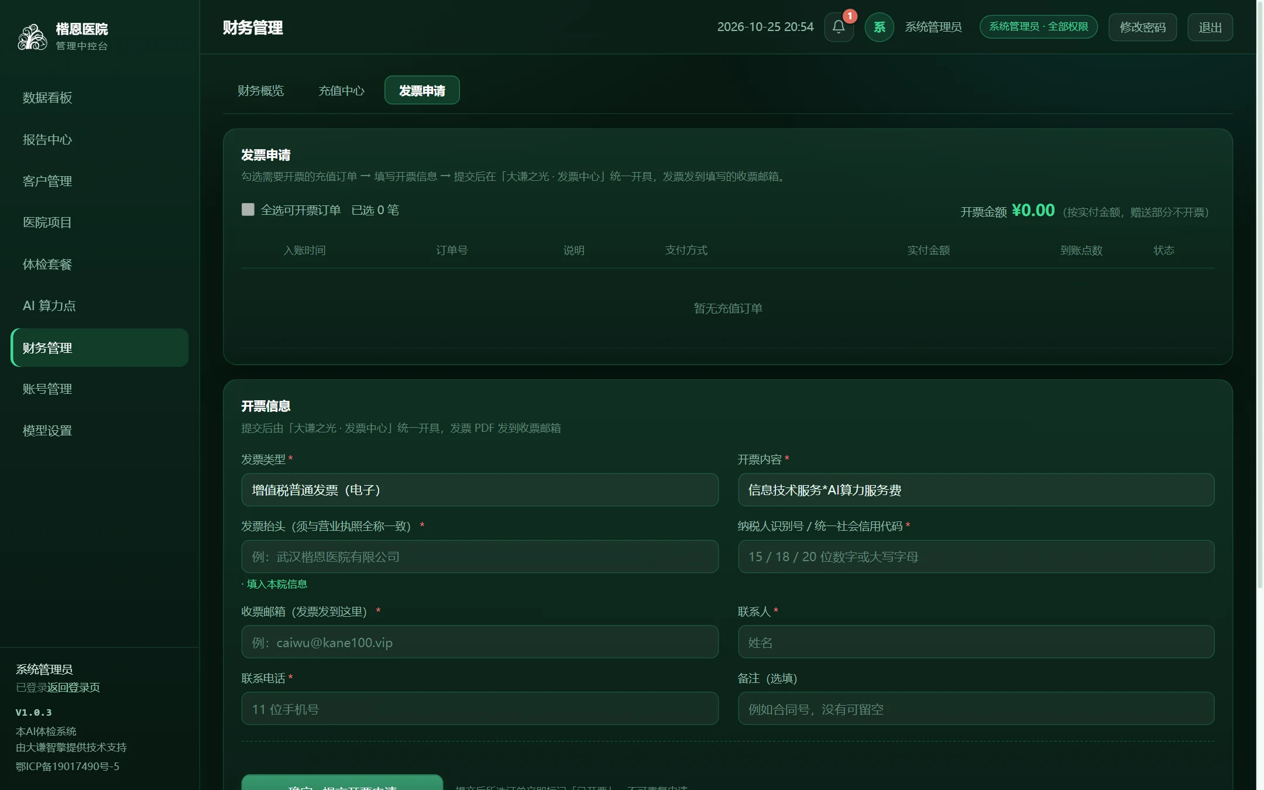The height and width of the screenshot is (790, 1264).
Task: Switch to the 财务概览 tab
Action: click(x=260, y=90)
